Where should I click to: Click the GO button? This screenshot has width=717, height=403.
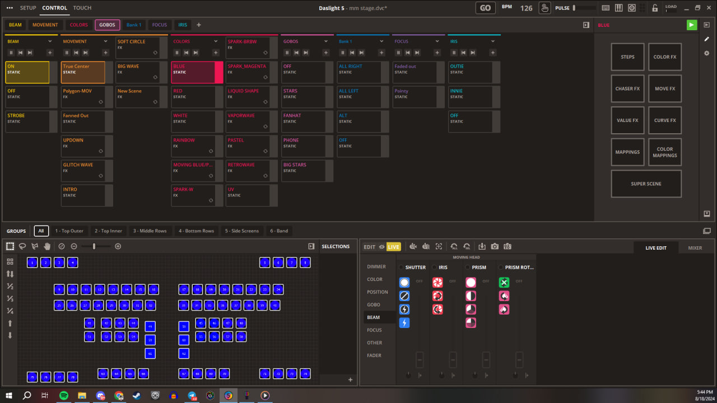(485, 8)
